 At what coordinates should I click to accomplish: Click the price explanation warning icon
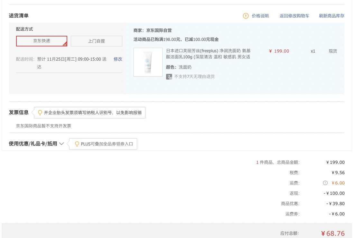click(246, 16)
